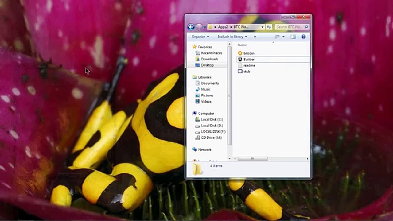
Task: Click the navigation pane scroll up arrow
Action: pos(229,45)
